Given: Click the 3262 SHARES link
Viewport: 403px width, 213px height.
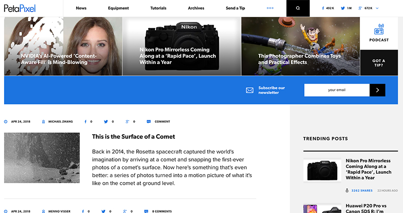Looking at the screenshot, I should pyautogui.click(x=362, y=190).
